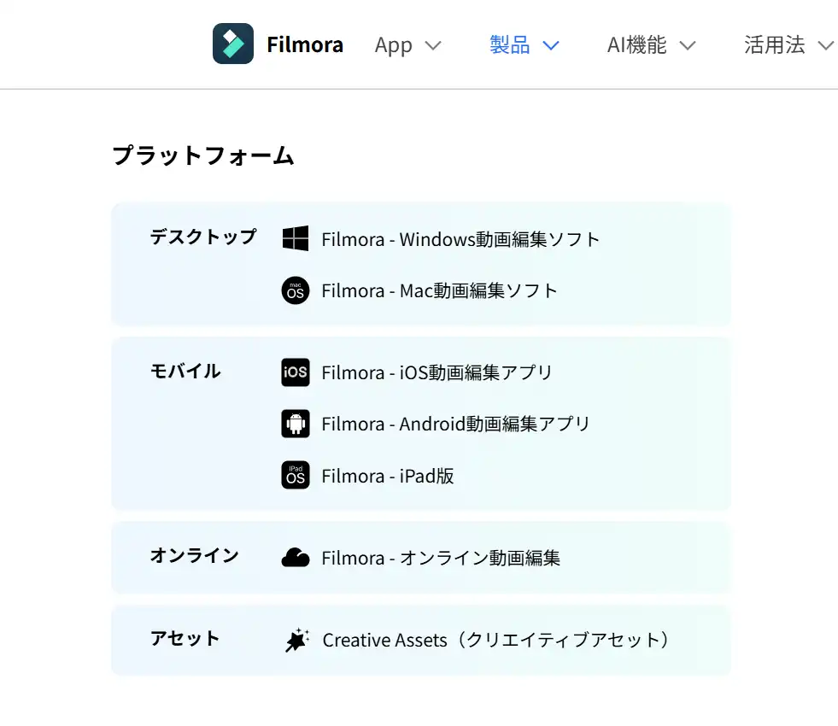This screenshot has height=726, width=838.
Task: Click the Android robot icon
Action: click(296, 424)
